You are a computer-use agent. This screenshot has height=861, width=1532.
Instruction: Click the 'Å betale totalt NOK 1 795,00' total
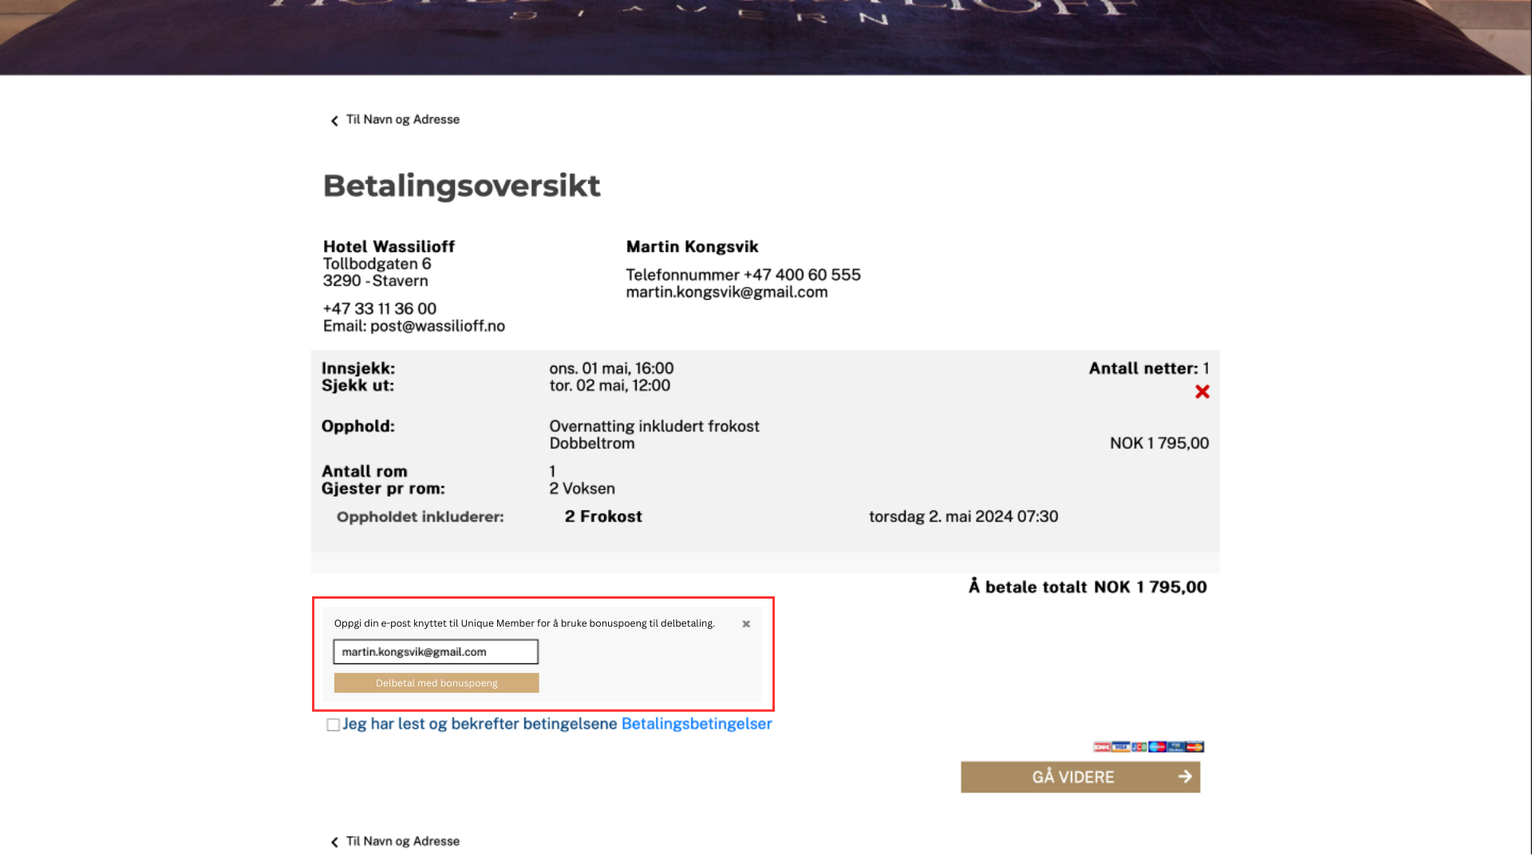pos(1088,588)
